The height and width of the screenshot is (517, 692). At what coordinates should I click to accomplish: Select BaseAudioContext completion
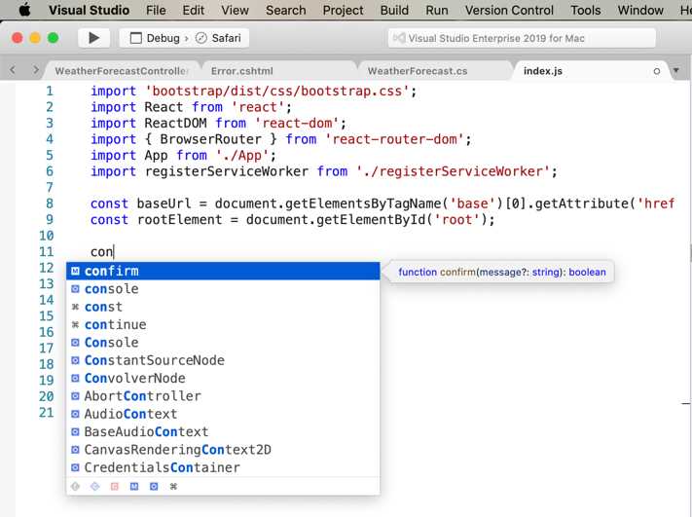coord(223,431)
